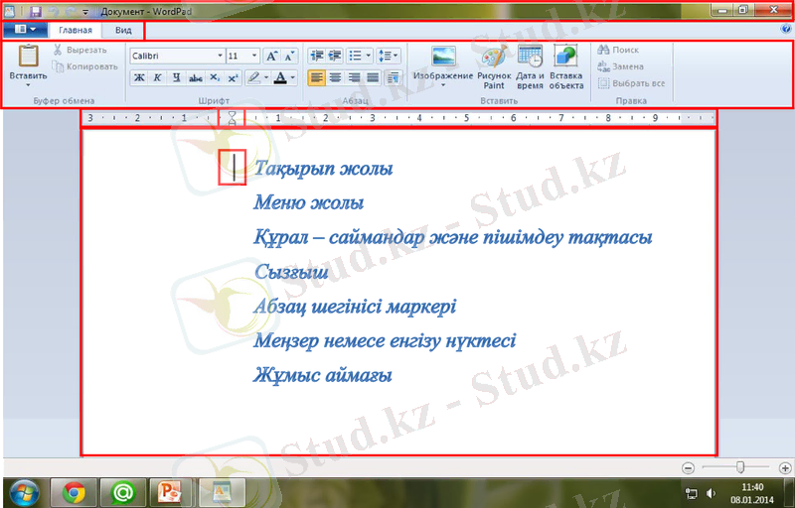795x508 pixels.
Task: Click in document before Тақырып жолы
Action: click(x=234, y=168)
